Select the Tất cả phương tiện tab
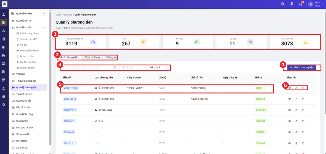326x154 pixels. click(69, 57)
